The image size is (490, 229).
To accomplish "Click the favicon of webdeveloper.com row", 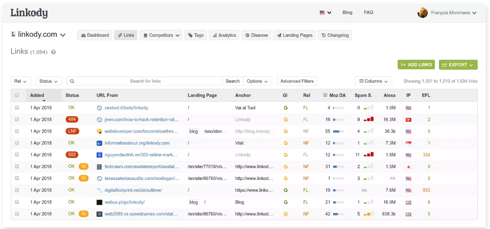I will [100, 131].
